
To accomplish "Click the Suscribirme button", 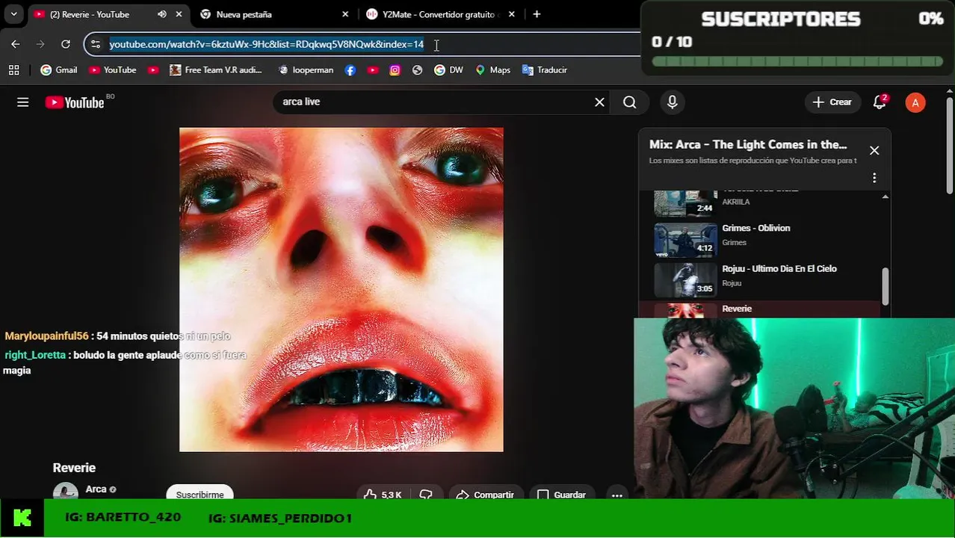I will click(x=200, y=493).
